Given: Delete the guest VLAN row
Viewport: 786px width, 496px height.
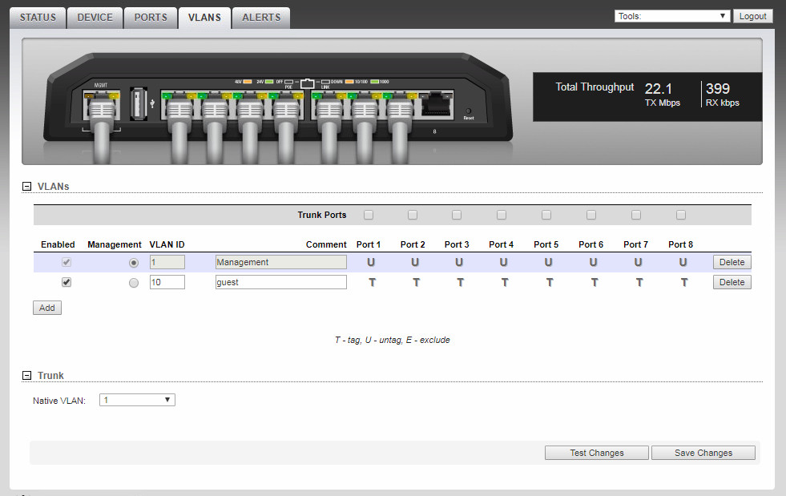Looking at the screenshot, I should pos(732,282).
